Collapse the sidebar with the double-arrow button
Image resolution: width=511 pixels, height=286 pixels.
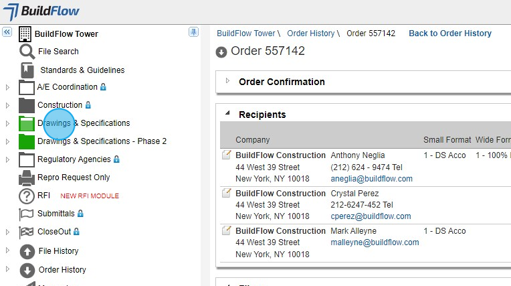(x=7, y=32)
